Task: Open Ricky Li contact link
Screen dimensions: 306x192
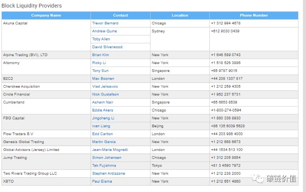Action: [x=99, y=63]
